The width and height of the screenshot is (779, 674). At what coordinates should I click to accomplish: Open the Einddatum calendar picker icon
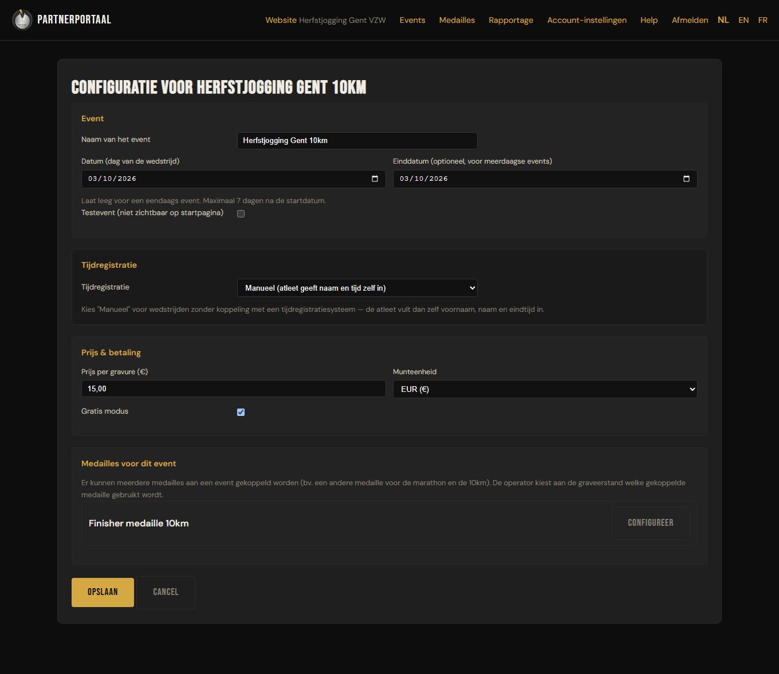click(686, 179)
